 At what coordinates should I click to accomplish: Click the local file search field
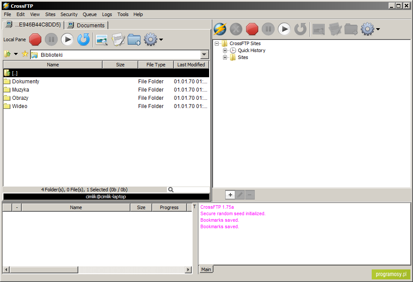188,190
